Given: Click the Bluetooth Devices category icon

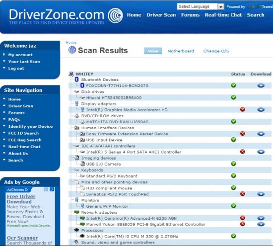Looking at the screenshot, I should (x=76, y=80).
